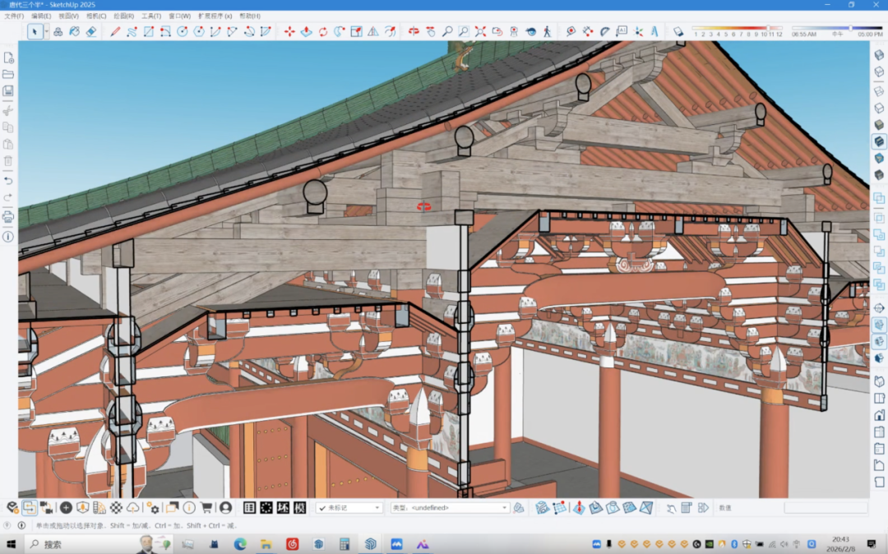Select the arrow Select tool
This screenshot has height=554, width=888.
35,32
